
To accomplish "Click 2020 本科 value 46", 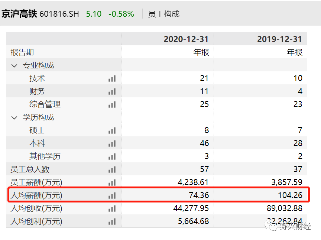I will coord(204,143).
